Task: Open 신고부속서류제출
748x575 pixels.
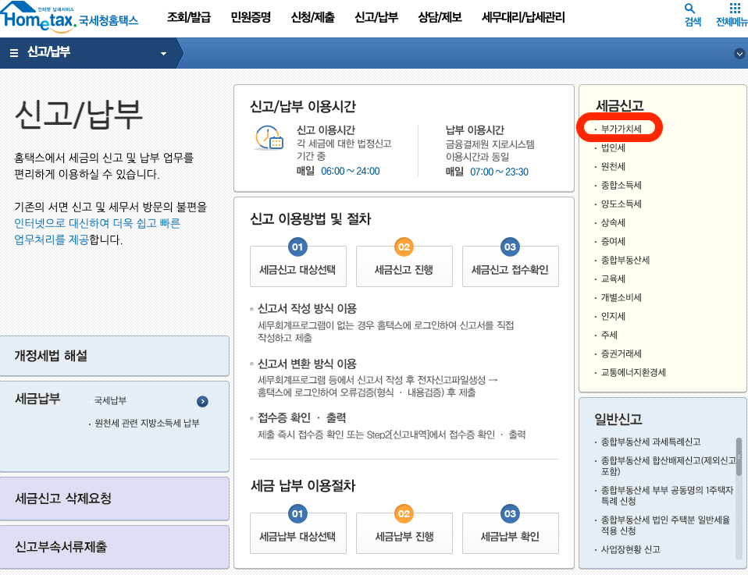Action: tap(114, 547)
